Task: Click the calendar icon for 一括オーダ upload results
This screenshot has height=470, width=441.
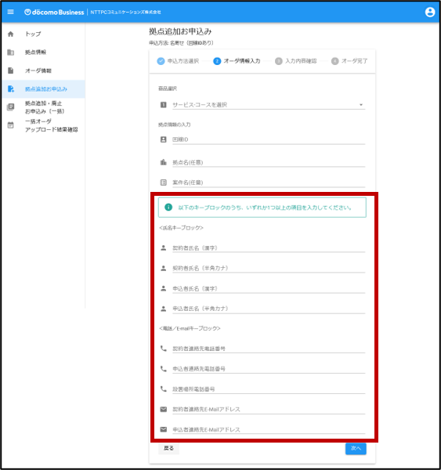Action: pyautogui.click(x=10, y=125)
